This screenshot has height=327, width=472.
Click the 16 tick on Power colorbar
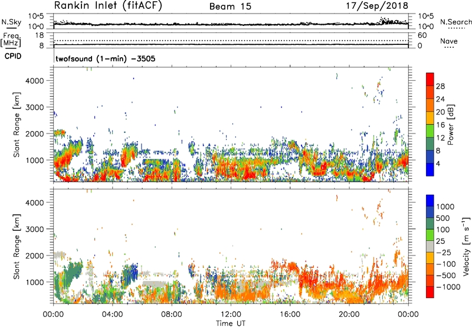tap(440, 125)
